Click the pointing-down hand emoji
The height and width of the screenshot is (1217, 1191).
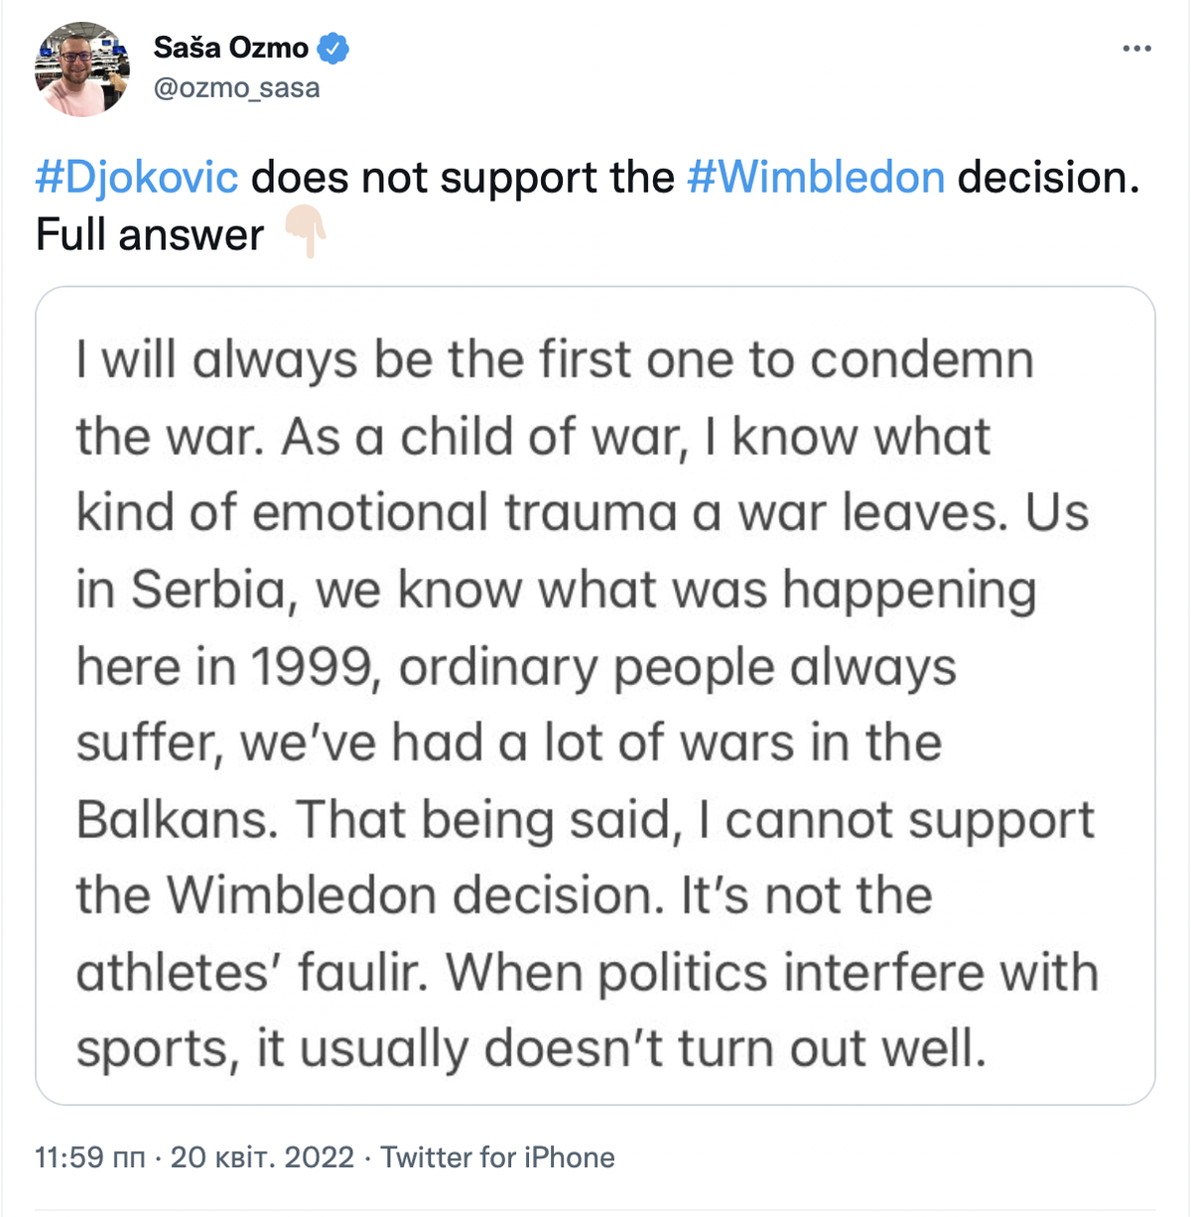coord(306,232)
